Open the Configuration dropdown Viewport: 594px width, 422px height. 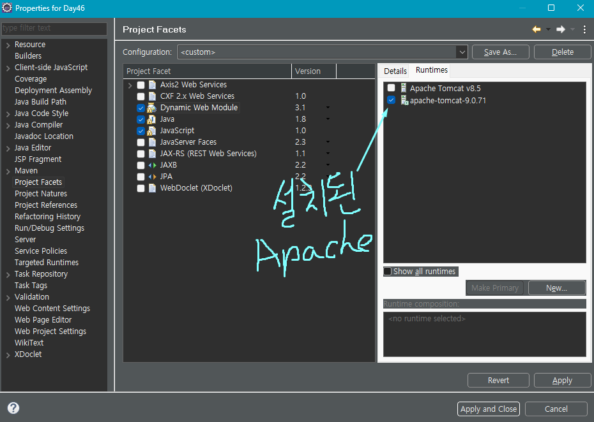(x=462, y=52)
